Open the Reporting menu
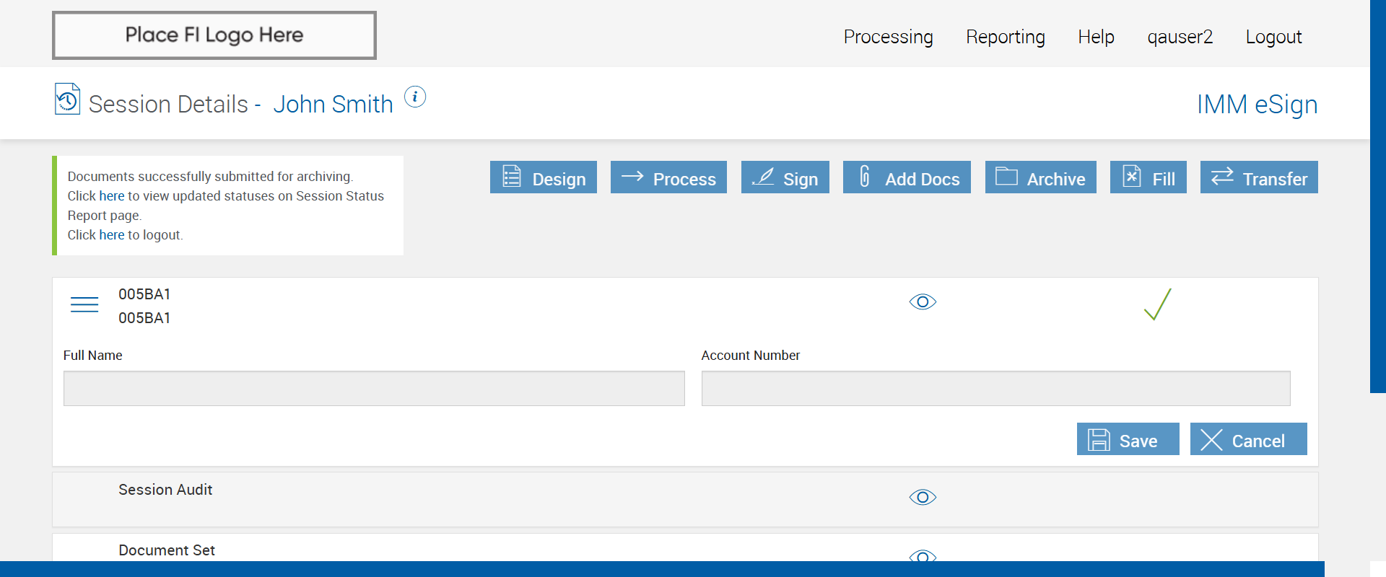Image resolution: width=1386 pixels, height=577 pixels. coord(1006,37)
